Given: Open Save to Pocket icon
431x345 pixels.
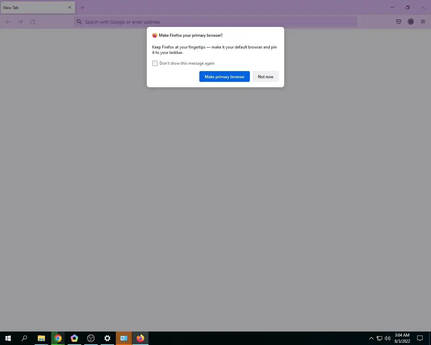Looking at the screenshot, I should click(399, 22).
